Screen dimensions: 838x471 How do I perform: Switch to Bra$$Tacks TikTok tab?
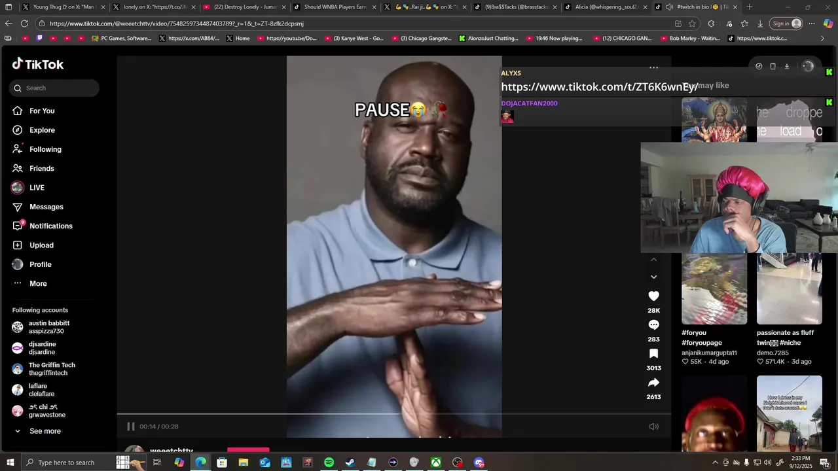[515, 7]
